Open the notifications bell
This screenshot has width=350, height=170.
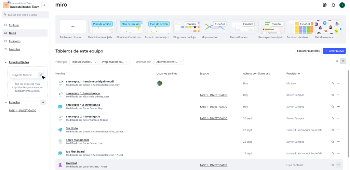pos(333,5)
